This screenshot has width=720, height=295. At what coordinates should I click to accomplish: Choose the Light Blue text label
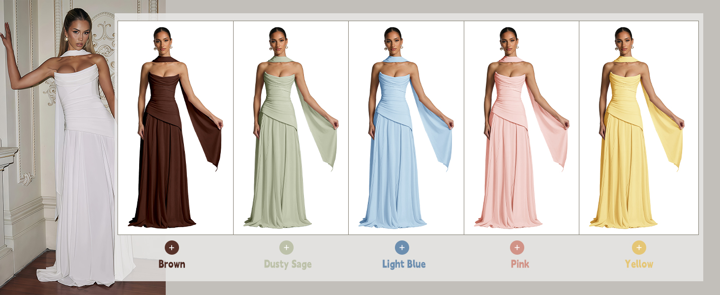tap(404, 264)
